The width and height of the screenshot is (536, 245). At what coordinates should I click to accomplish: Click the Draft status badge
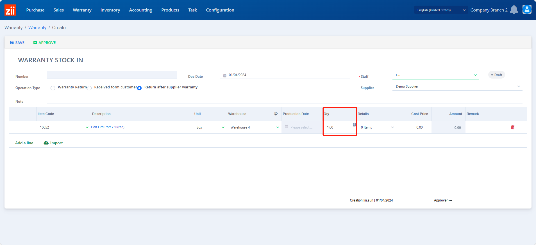(x=497, y=75)
